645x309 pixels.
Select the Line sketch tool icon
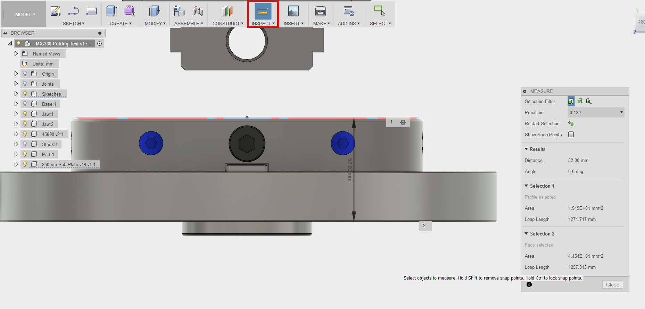73,11
